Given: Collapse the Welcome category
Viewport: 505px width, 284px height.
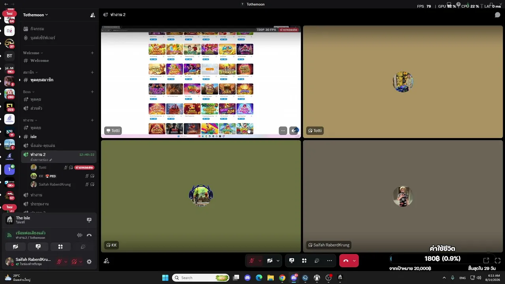Looking at the screenshot, I should coord(33,53).
